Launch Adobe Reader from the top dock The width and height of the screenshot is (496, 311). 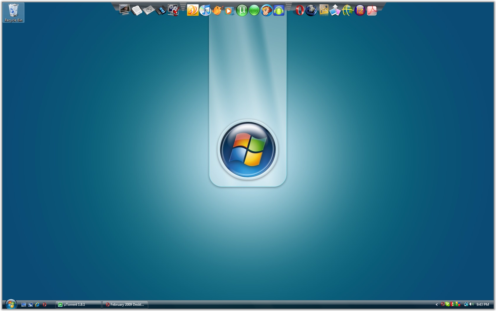click(x=372, y=11)
